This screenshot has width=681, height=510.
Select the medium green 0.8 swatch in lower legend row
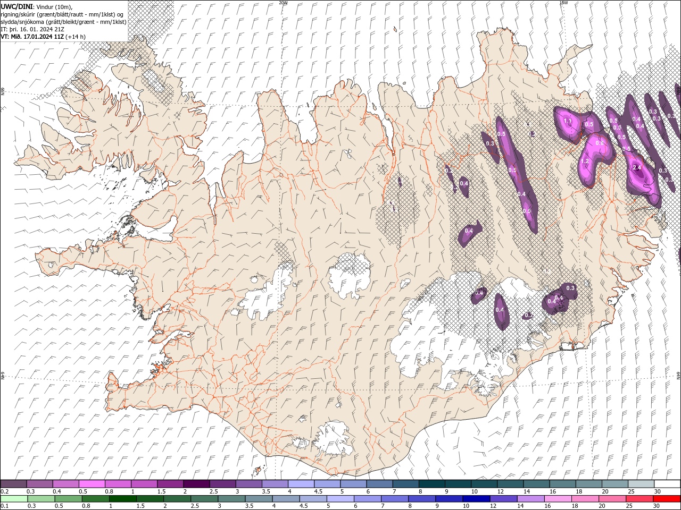pyautogui.click(x=95, y=499)
